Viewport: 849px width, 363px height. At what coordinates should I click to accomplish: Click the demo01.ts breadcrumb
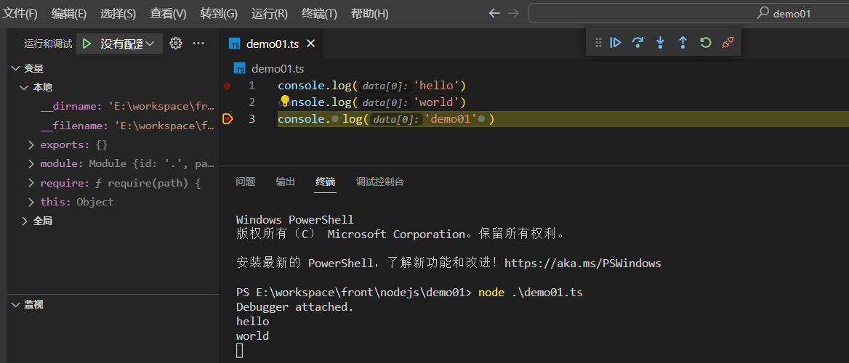pos(278,69)
